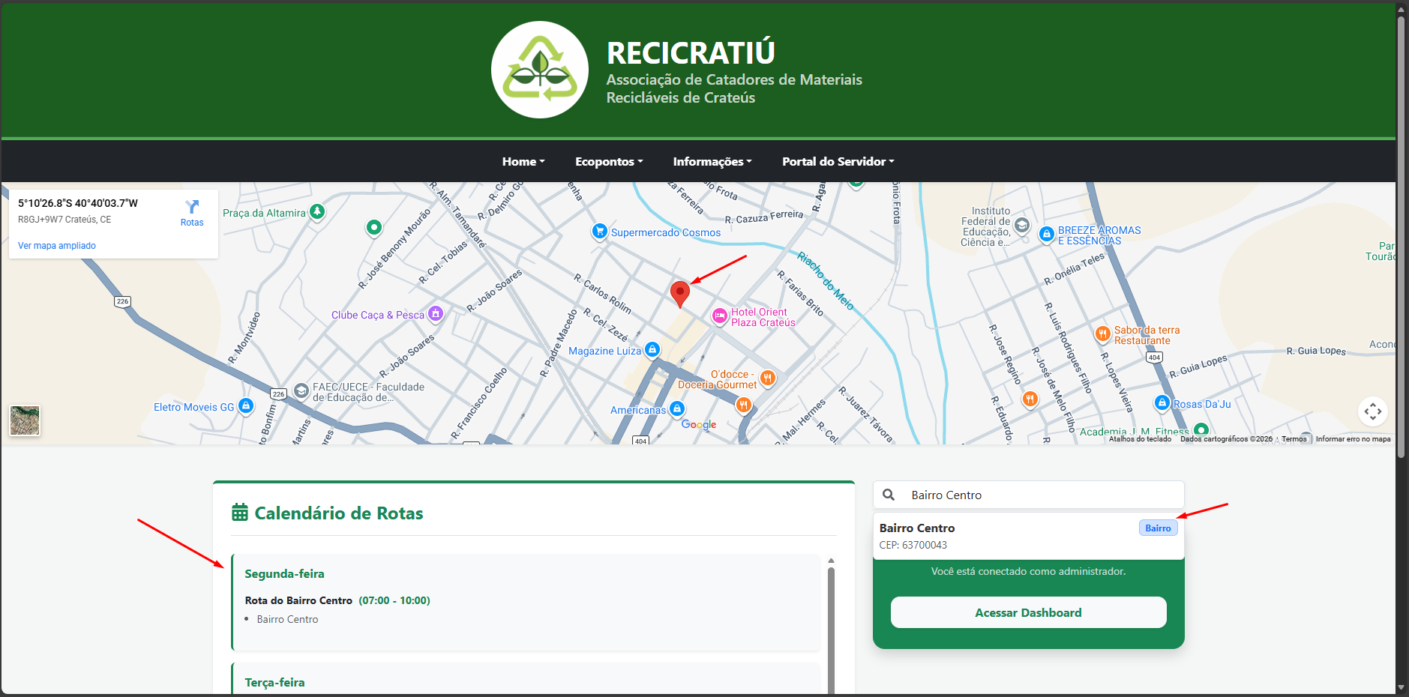Open the Ecopontos dropdown

608,161
